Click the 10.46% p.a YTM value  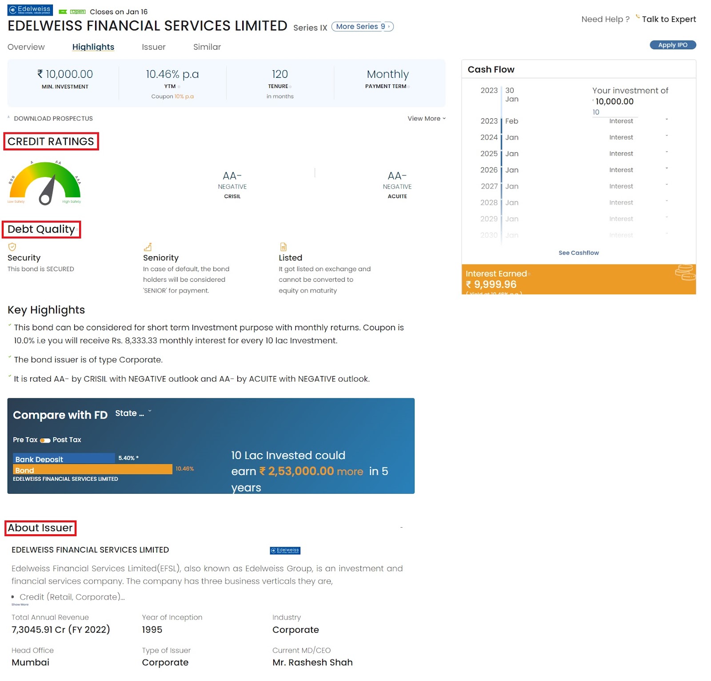pyautogui.click(x=172, y=74)
